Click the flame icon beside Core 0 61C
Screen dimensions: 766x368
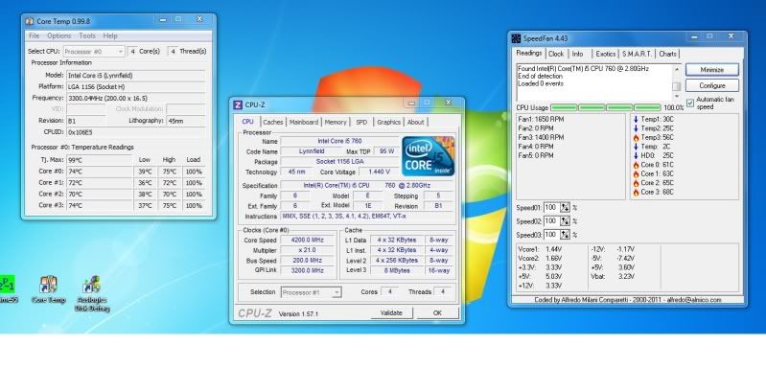(x=636, y=165)
